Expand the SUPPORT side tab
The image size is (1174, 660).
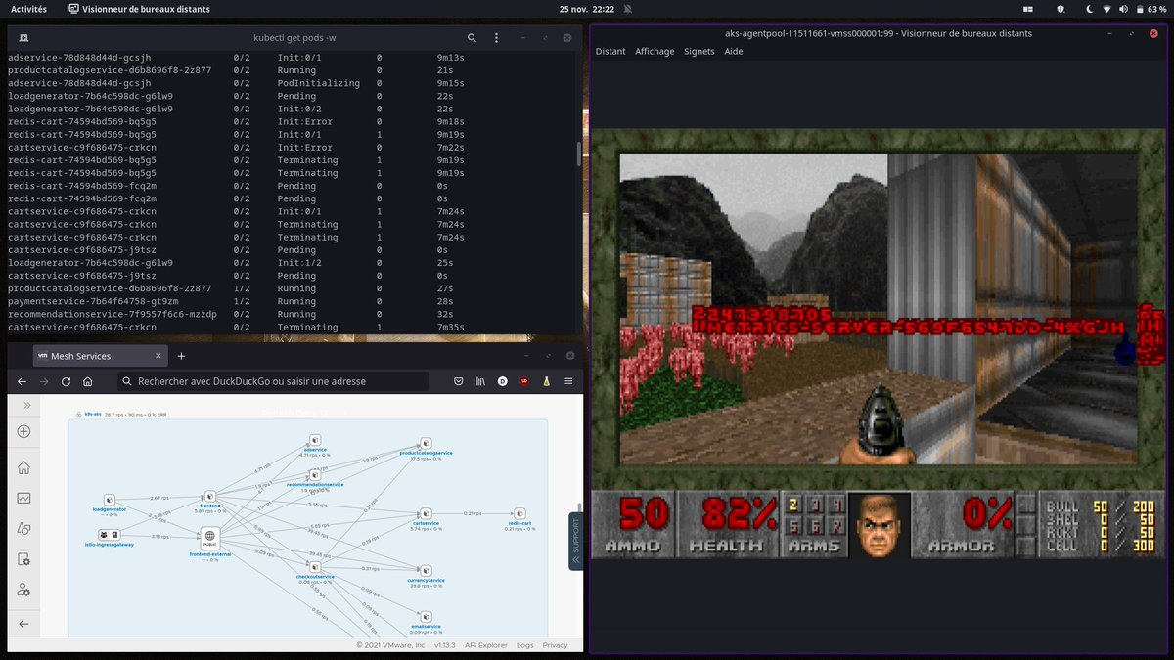point(575,540)
